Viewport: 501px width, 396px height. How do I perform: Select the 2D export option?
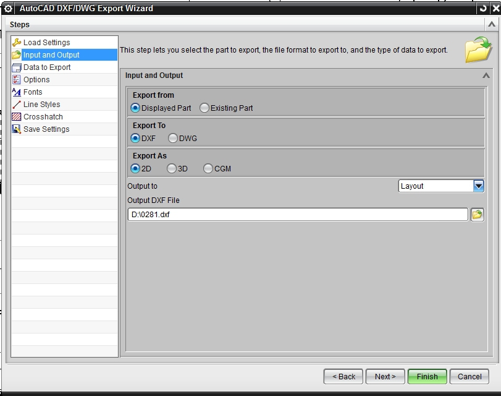click(135, 168)
